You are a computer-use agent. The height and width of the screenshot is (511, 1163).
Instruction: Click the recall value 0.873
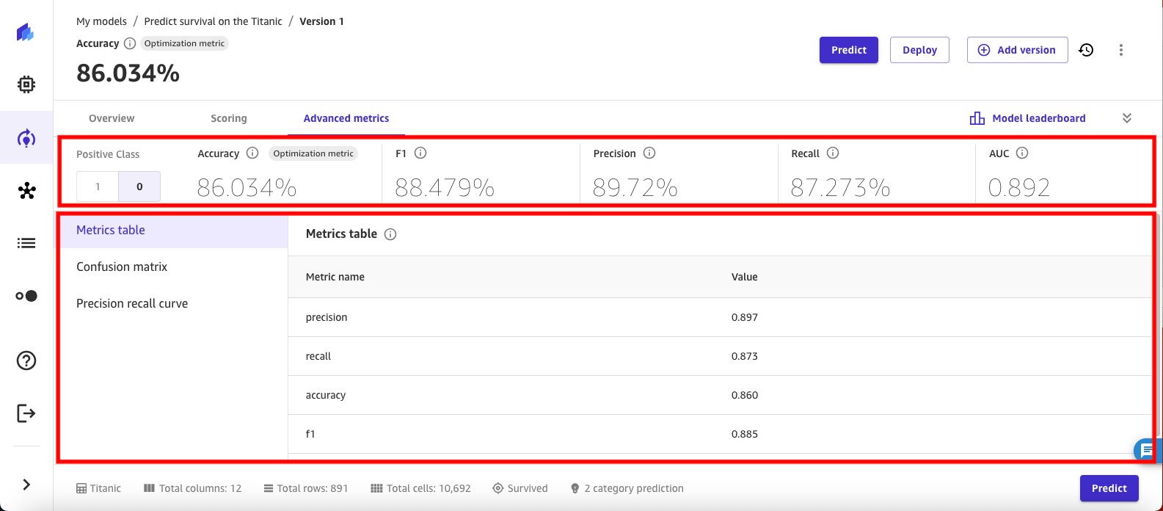point(745,356)
